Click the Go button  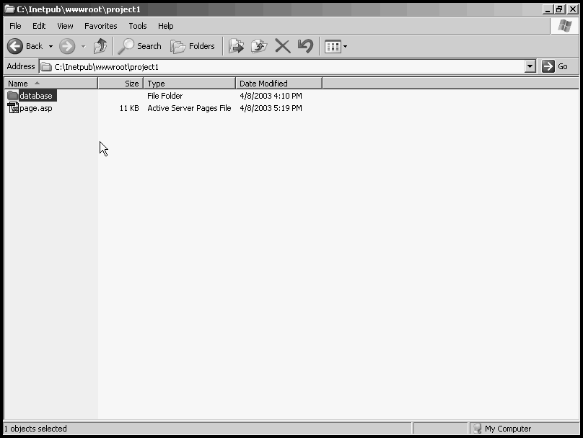click(555, 66)
